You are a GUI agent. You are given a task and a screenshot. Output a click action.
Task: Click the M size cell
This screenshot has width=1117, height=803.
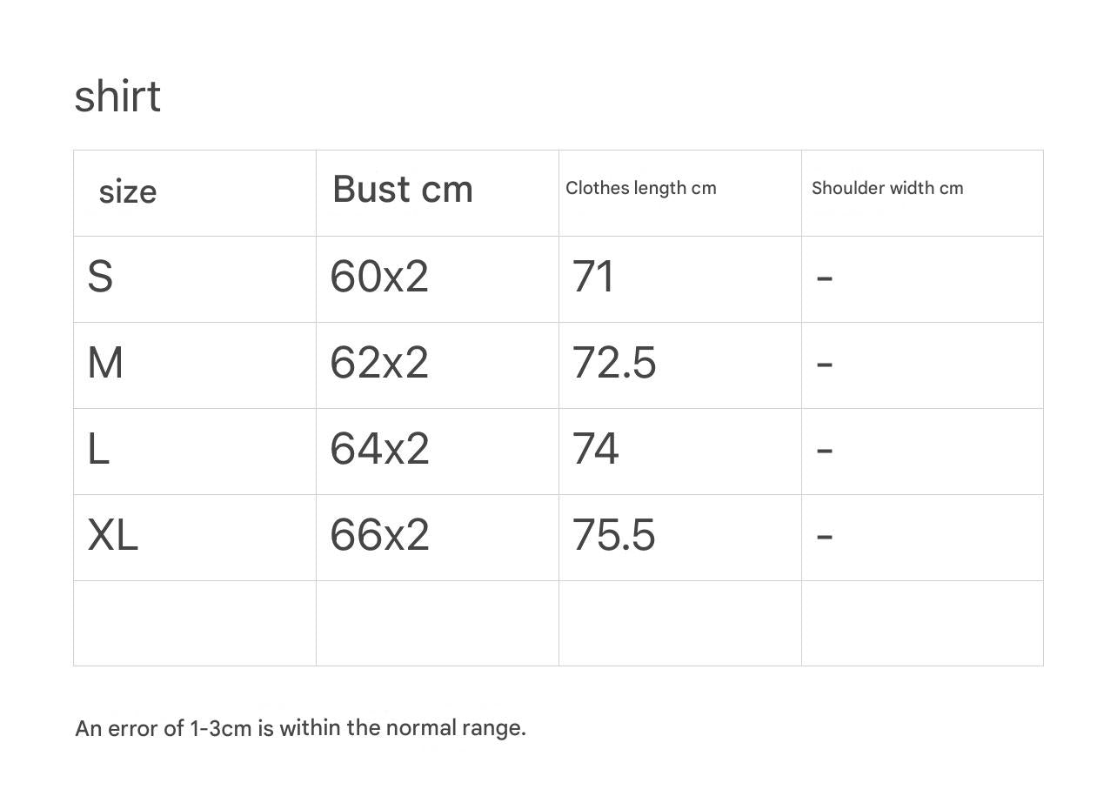[x=105, y=363]
